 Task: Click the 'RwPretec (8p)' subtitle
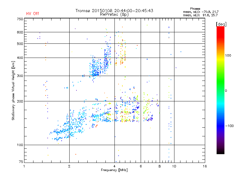[x=114, y=14]
